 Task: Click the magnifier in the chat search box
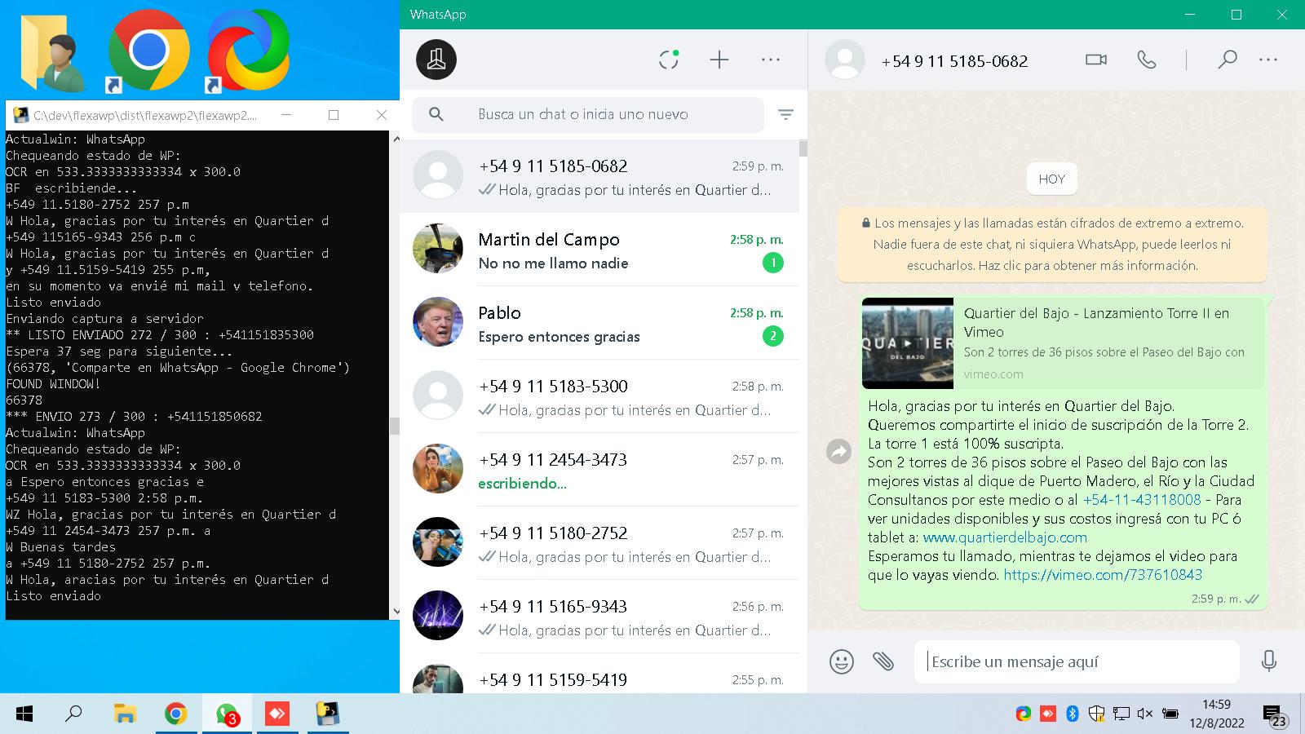436,114
